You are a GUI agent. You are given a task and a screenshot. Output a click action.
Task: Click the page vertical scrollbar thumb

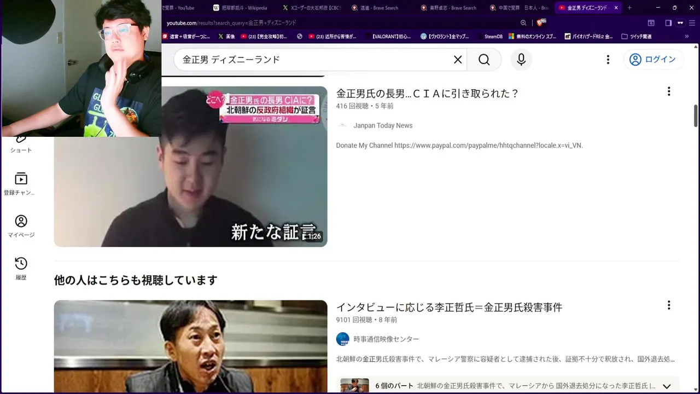tap(696, 115)
